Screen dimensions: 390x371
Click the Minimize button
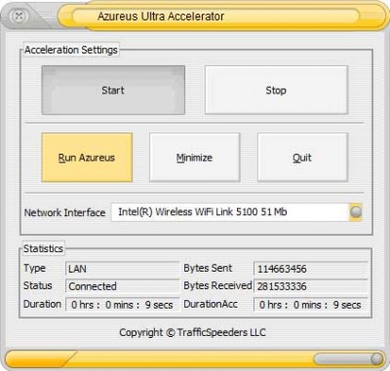(x=194, y=157)
